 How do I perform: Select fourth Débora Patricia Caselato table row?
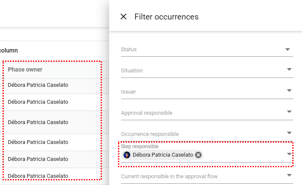(38, 142)
